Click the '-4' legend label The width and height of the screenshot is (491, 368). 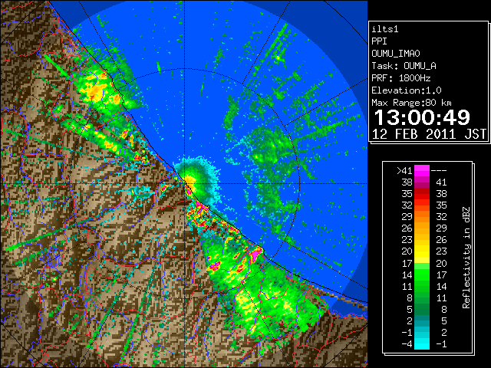point(407,343)
